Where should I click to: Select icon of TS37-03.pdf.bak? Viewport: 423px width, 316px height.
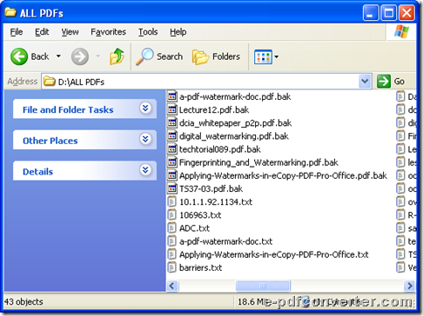coord(172,188)
